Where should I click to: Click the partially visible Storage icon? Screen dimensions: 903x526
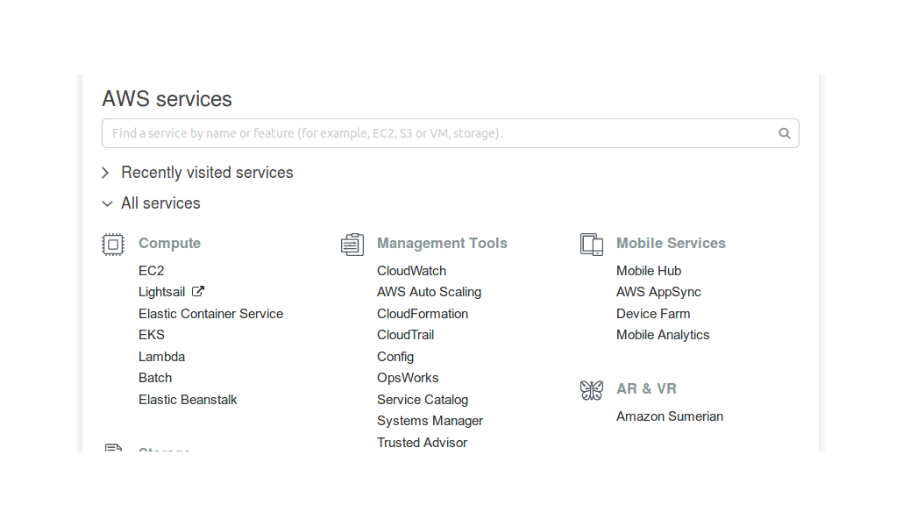(x=113, y=448)
